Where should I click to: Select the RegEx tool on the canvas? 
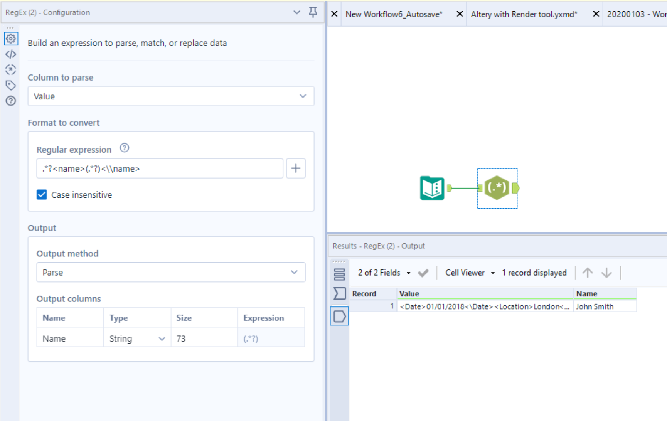click(497, 189)
